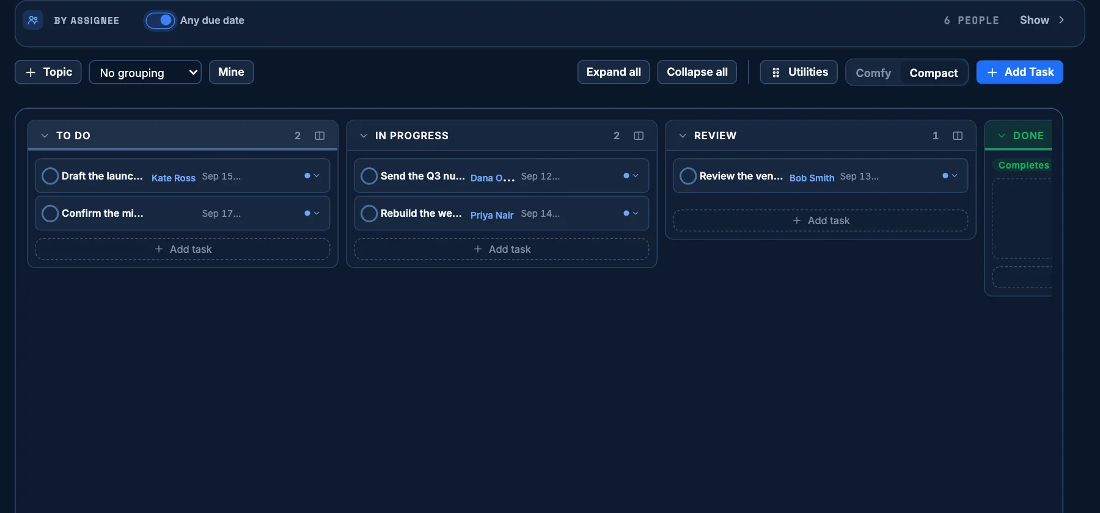Mark 'Send the Q3 nu...' task complete
1100x513 pixels.
[x=369, y=176]
